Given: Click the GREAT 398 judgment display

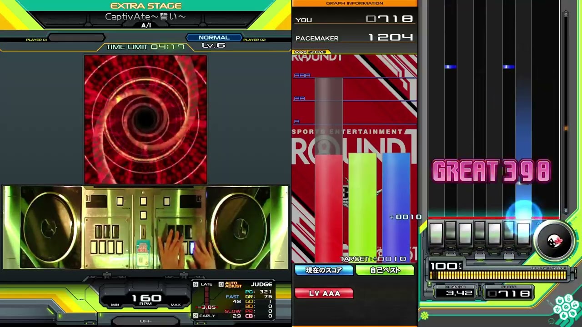Looking at the screenshot, I should (492, 172).
